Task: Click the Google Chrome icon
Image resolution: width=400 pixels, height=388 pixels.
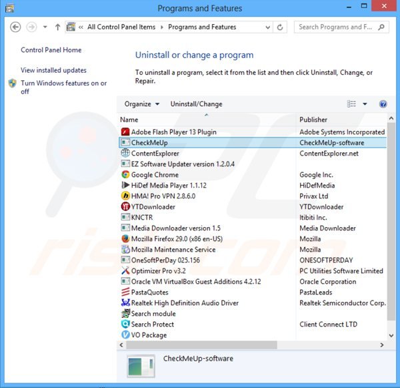Action: coord(125,174)
